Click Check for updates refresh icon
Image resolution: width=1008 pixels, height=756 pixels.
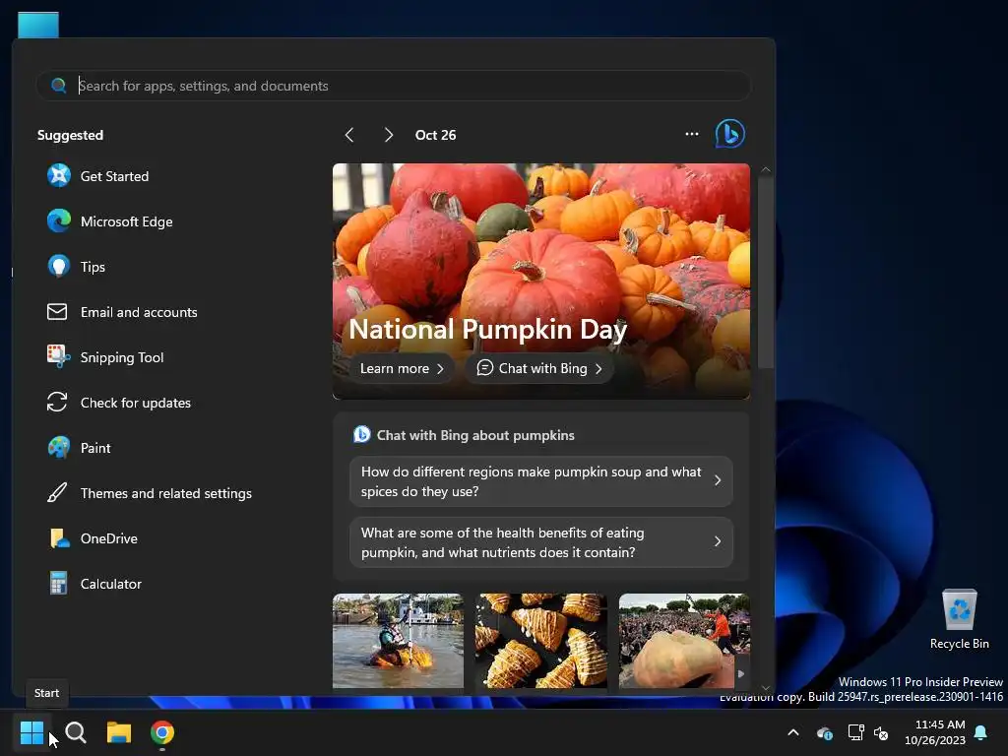57,403
